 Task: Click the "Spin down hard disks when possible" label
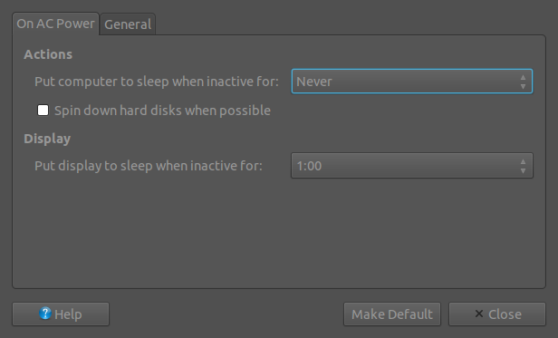point(162,111)
